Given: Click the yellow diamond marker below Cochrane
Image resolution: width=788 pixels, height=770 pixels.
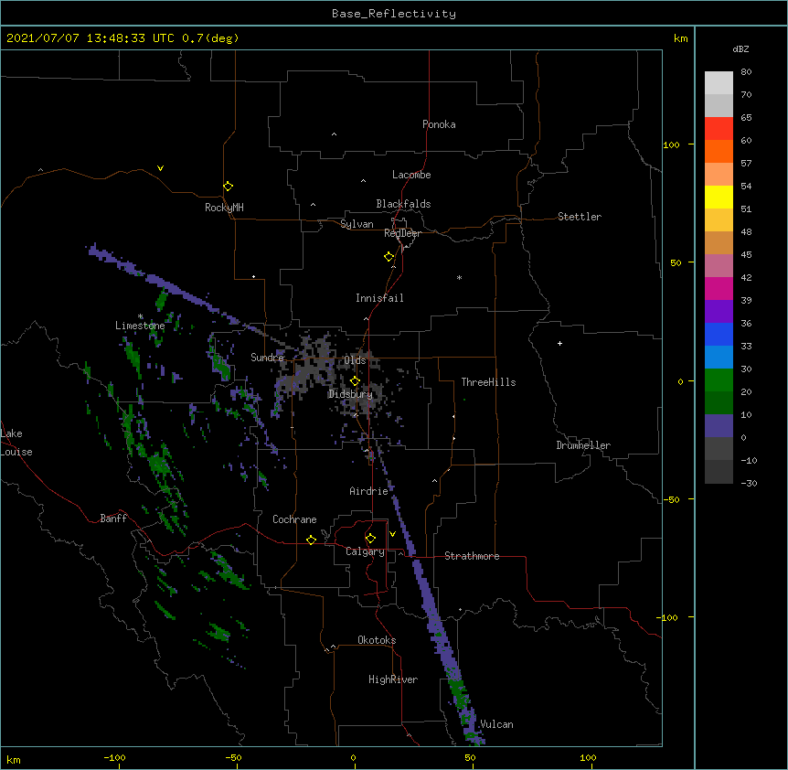Looking at the screenshot, I should (x=311, y=540).
